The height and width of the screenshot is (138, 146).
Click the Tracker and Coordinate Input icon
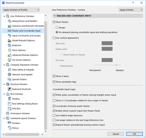tap(9, 31)
